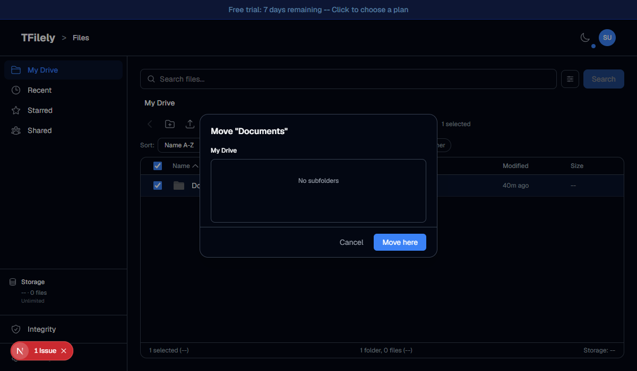This screenshot has width=637, height=371.
Task: Click the Modified column header
Action: (515, 166)
